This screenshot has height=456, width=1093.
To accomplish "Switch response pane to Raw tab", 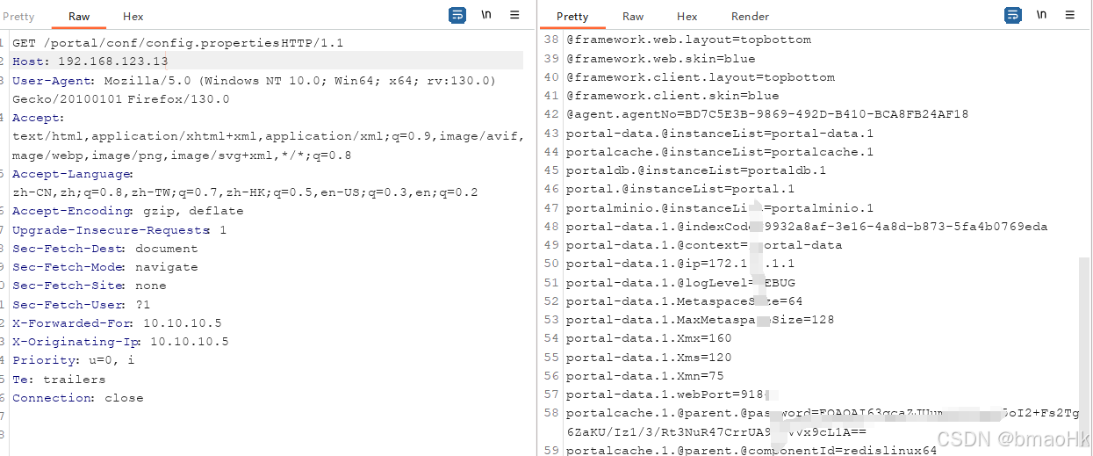I will (633, 17).
